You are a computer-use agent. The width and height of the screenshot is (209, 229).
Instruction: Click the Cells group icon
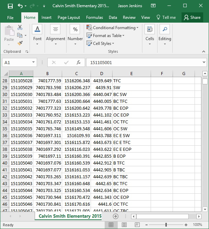150,29
